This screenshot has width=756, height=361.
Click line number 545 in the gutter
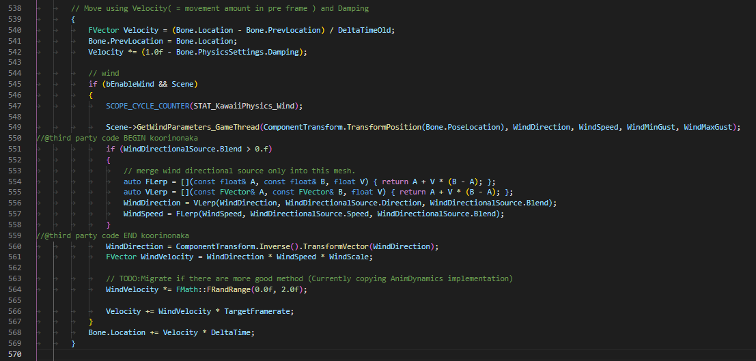[16, 84]
